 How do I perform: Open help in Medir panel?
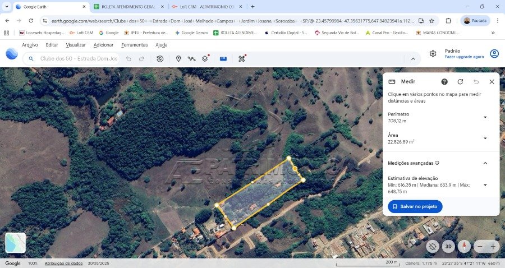tap(444, 82)
